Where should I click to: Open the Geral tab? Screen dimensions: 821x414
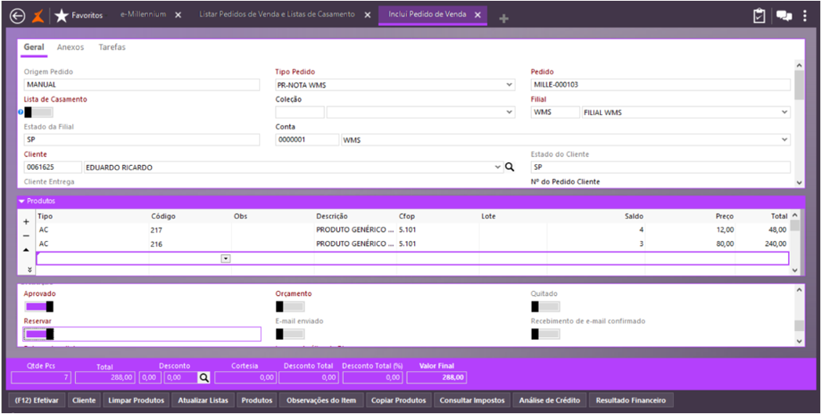pos(34,47)
